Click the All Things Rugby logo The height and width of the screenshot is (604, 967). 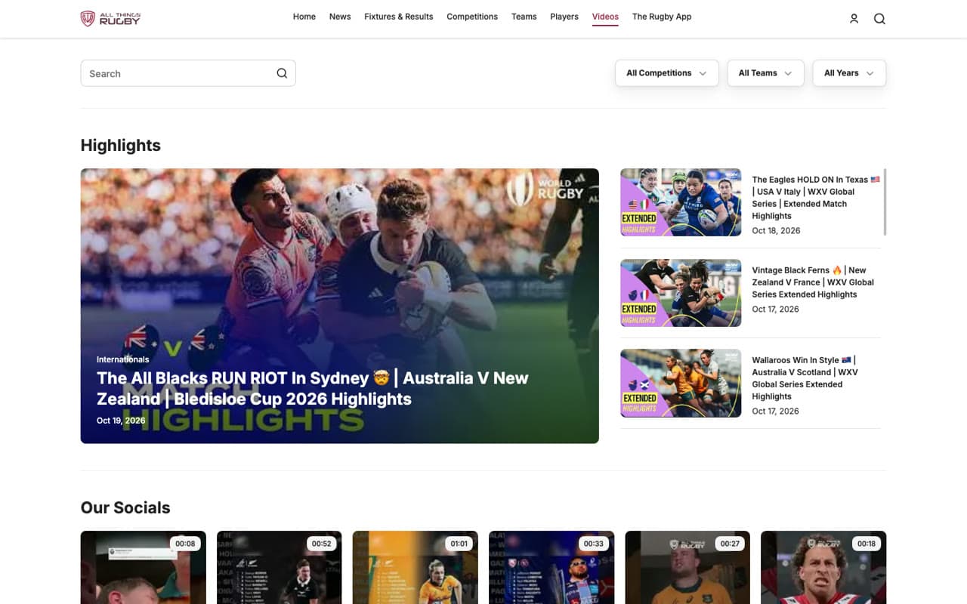110,18
